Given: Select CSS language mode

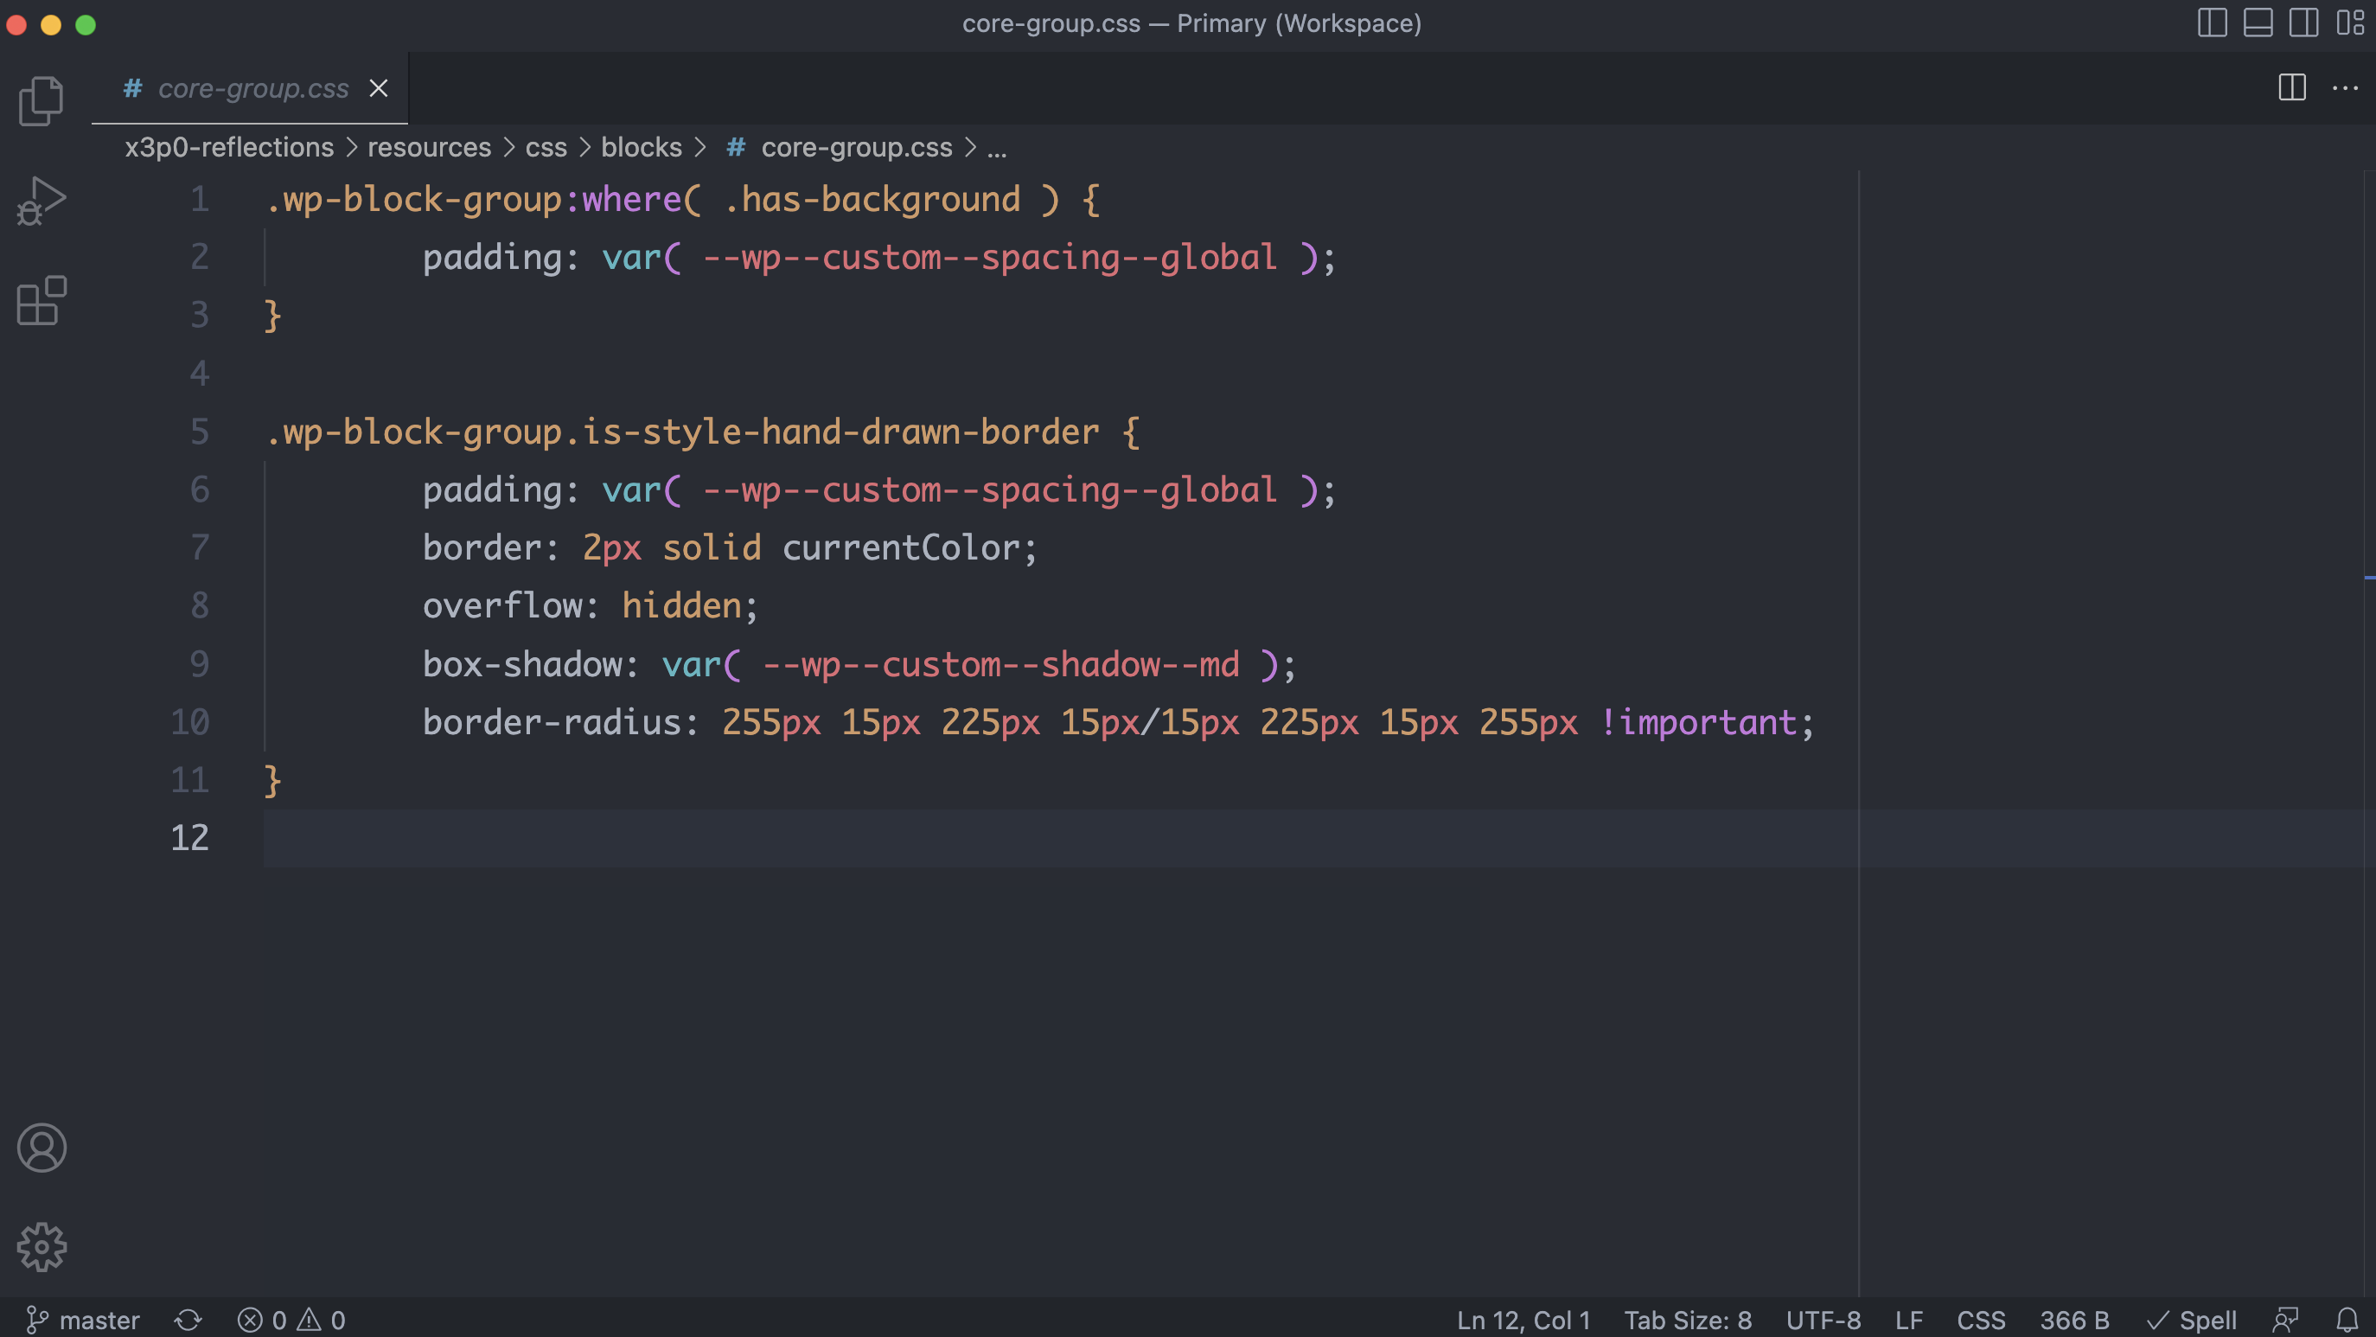Looking at the screenshot, I should point(1981,1321).
